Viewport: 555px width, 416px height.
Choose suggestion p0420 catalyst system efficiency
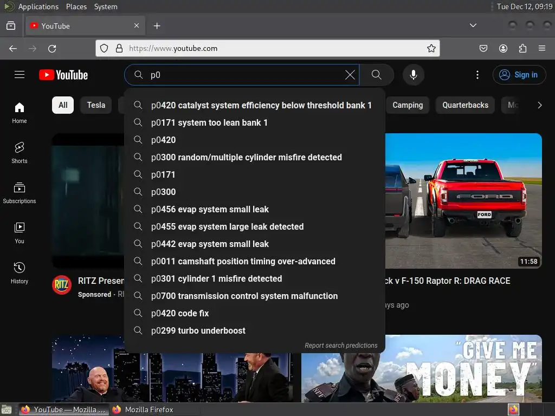click(x=255, y=105)
